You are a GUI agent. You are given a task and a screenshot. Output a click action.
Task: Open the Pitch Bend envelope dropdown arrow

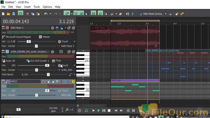(x=74, y=75)
